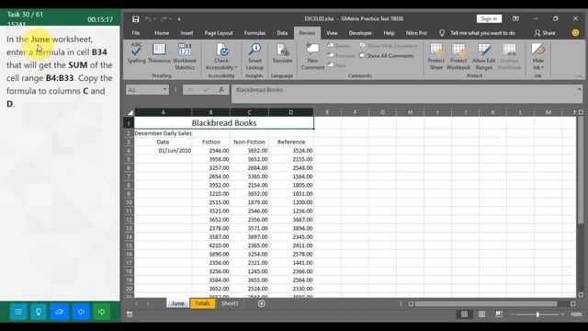Switch to the Formulas tab
The image size is (588, 331).
(254, 33)
